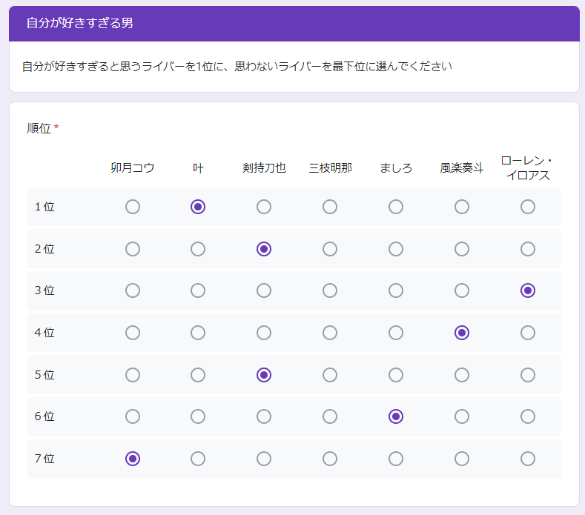Choose 剣持刀也 for 7位
This screenshot has width=585, height=515.
coord(264,459)
